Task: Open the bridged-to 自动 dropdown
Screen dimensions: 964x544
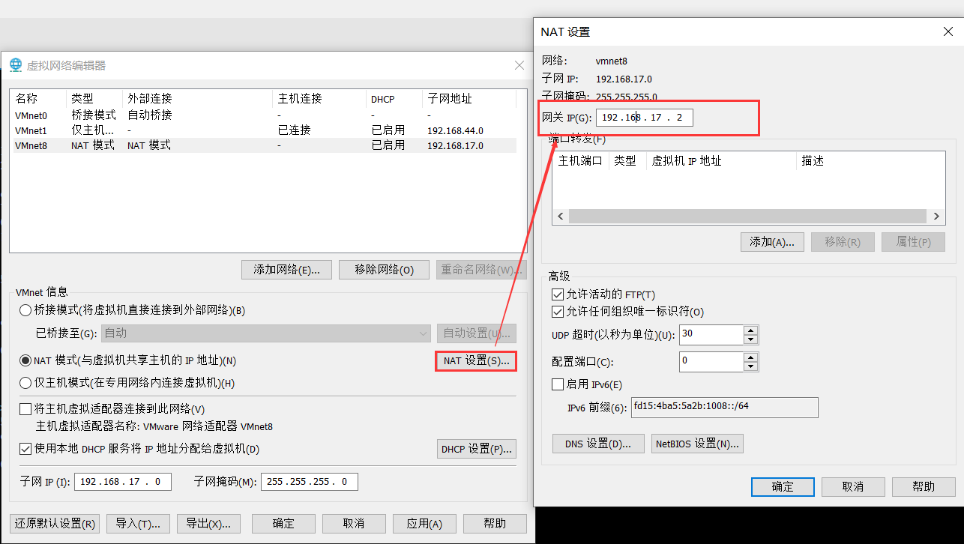Action: 265,333
